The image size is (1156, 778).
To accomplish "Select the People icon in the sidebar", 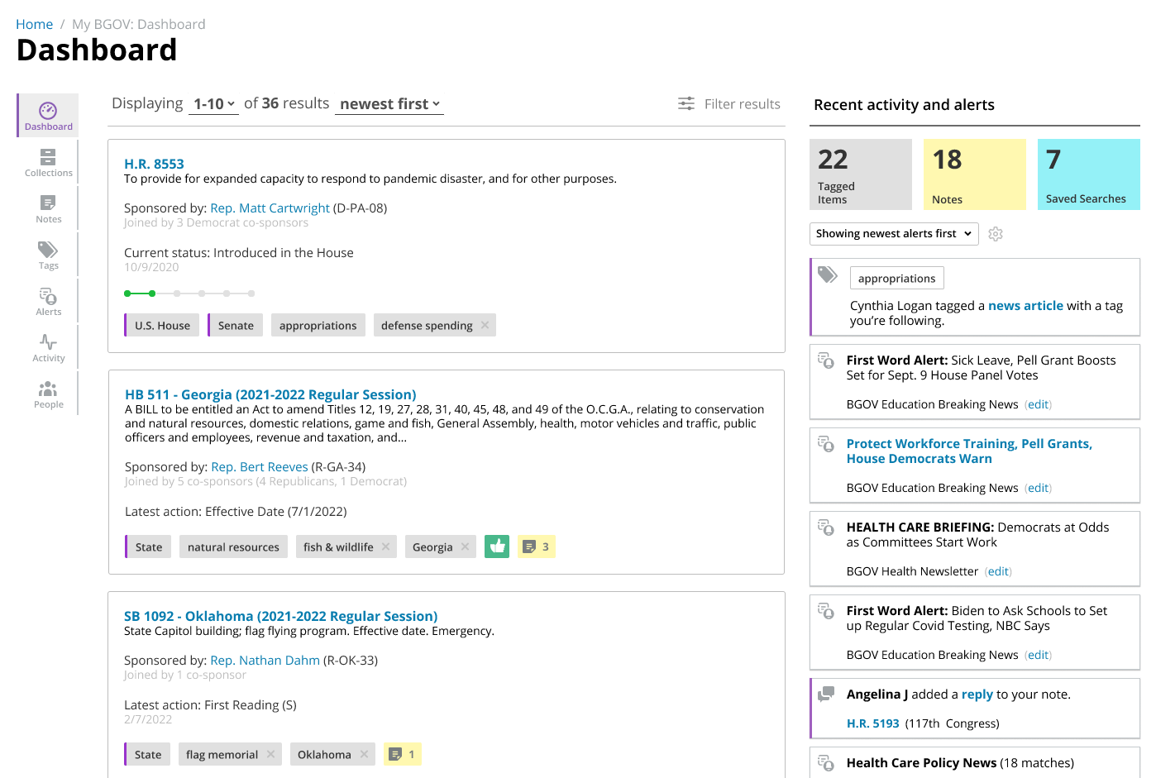I will 47,393.
